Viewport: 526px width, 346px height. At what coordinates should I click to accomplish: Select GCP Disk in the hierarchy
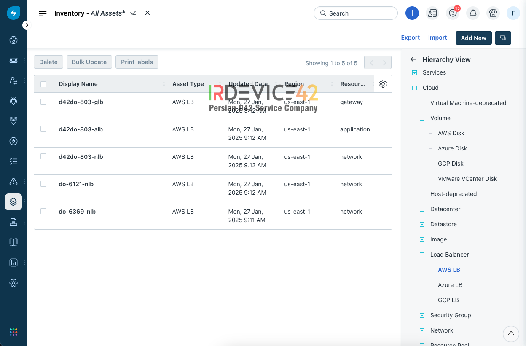[451, 164]
